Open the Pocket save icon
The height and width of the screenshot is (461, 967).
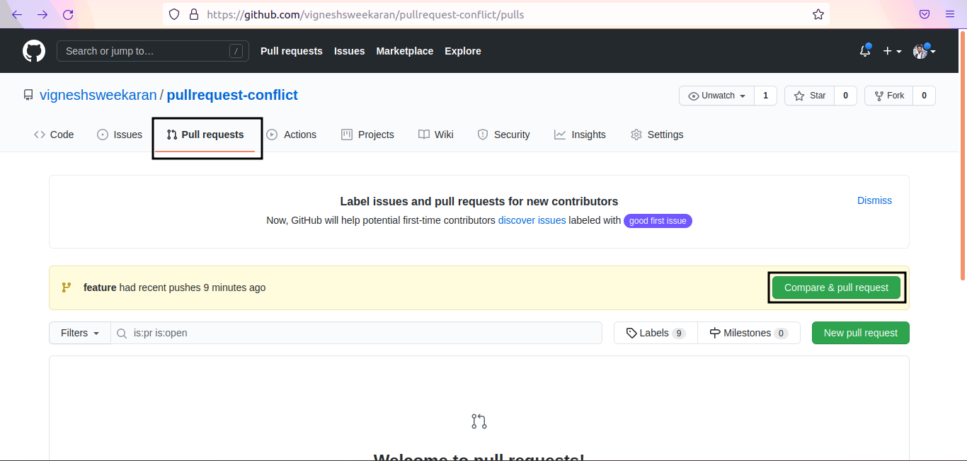[x=925, y=14]
